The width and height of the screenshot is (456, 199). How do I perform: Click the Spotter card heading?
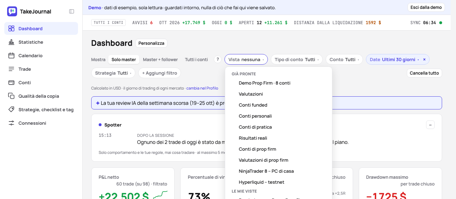click(113, 125)
